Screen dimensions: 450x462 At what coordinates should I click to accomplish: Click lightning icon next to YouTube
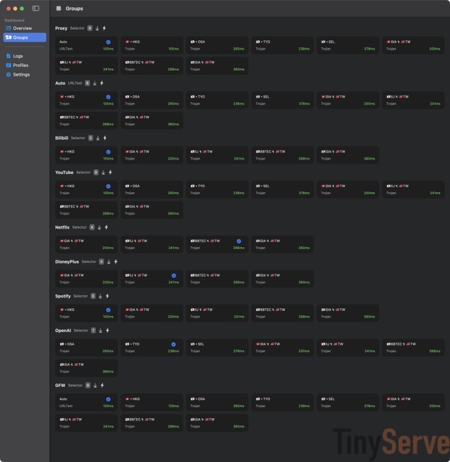[110, 172]
